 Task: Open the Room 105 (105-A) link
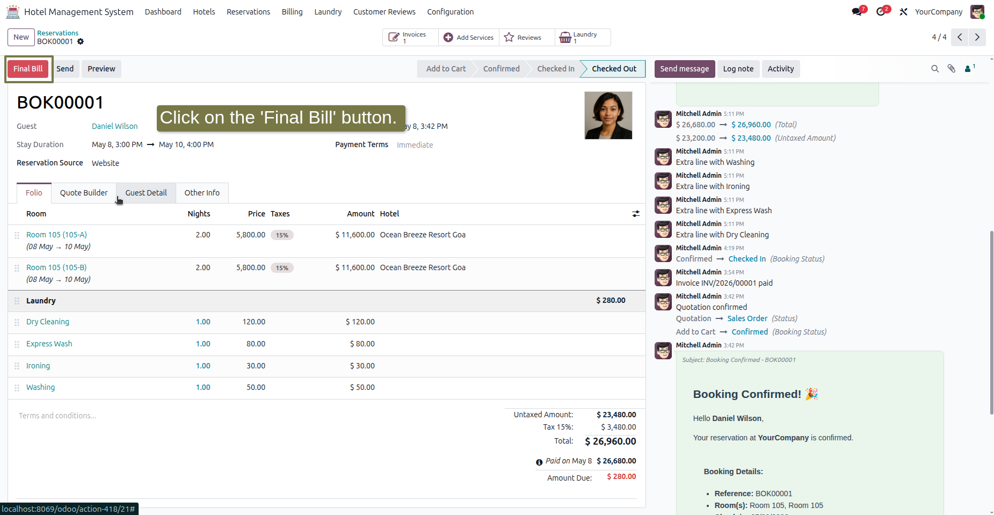click(56, 235)
